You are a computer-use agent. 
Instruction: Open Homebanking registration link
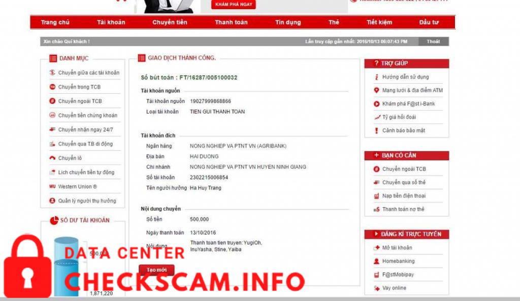(x=398, y=261)
